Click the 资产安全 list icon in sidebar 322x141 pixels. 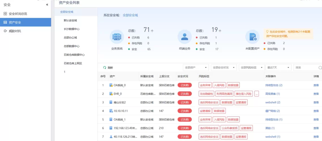pos(5,22)
